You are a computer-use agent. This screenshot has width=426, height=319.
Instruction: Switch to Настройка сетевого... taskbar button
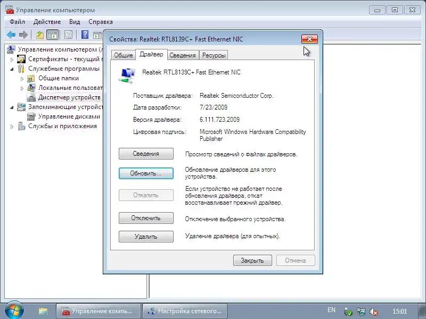click(x=185, y=311)
